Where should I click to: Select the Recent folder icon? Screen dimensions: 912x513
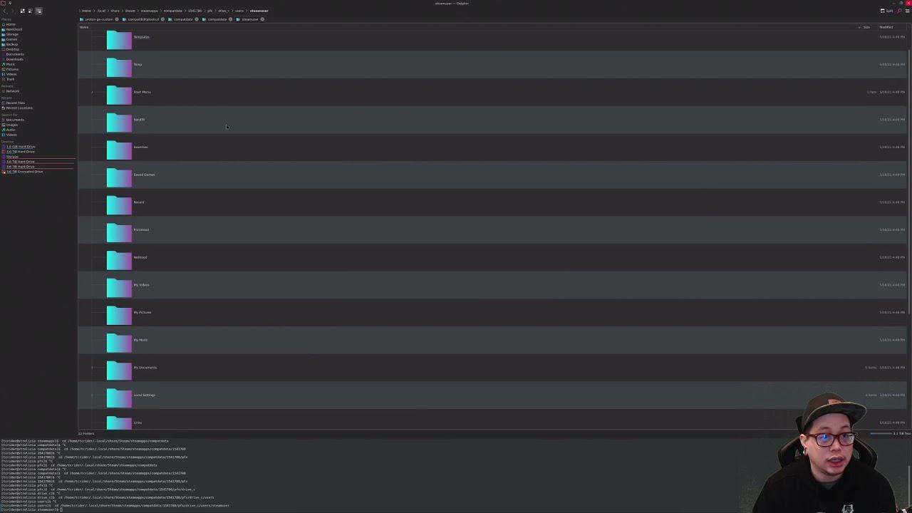(x=119, y=204)
